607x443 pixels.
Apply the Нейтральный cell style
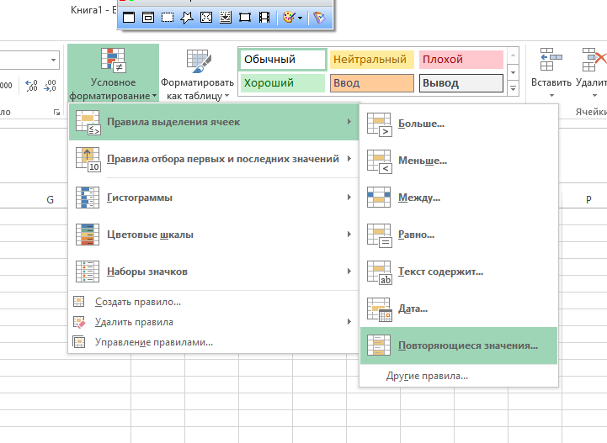coord(372,60)
